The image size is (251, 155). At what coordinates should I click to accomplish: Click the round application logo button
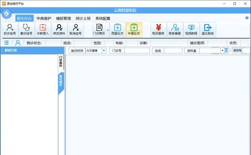[7, 14]
